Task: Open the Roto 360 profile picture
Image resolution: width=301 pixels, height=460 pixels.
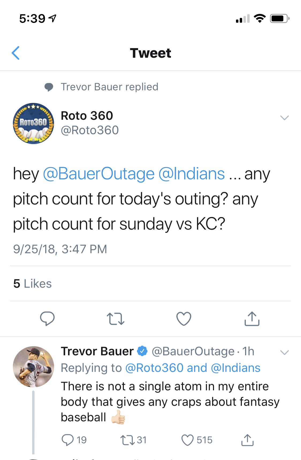Action: pos(33,123)
